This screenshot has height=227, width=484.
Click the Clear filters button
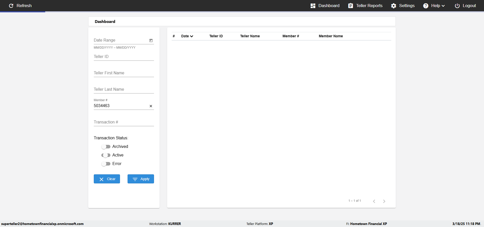click(107, 179)
